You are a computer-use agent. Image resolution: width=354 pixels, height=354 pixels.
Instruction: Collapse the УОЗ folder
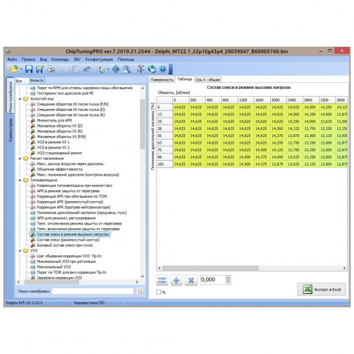point(20,251)
